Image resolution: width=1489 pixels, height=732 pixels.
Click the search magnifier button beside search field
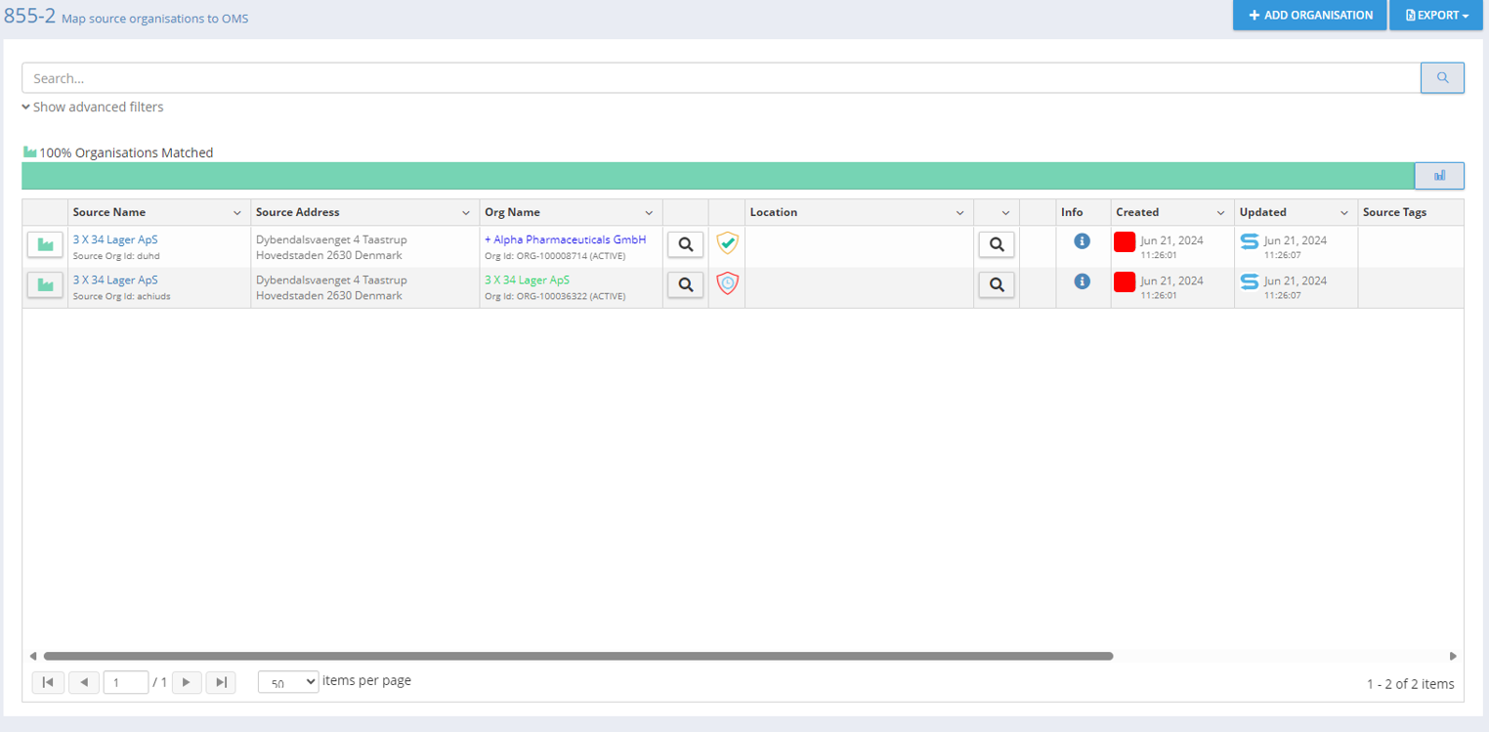[x=1441, y=78]
